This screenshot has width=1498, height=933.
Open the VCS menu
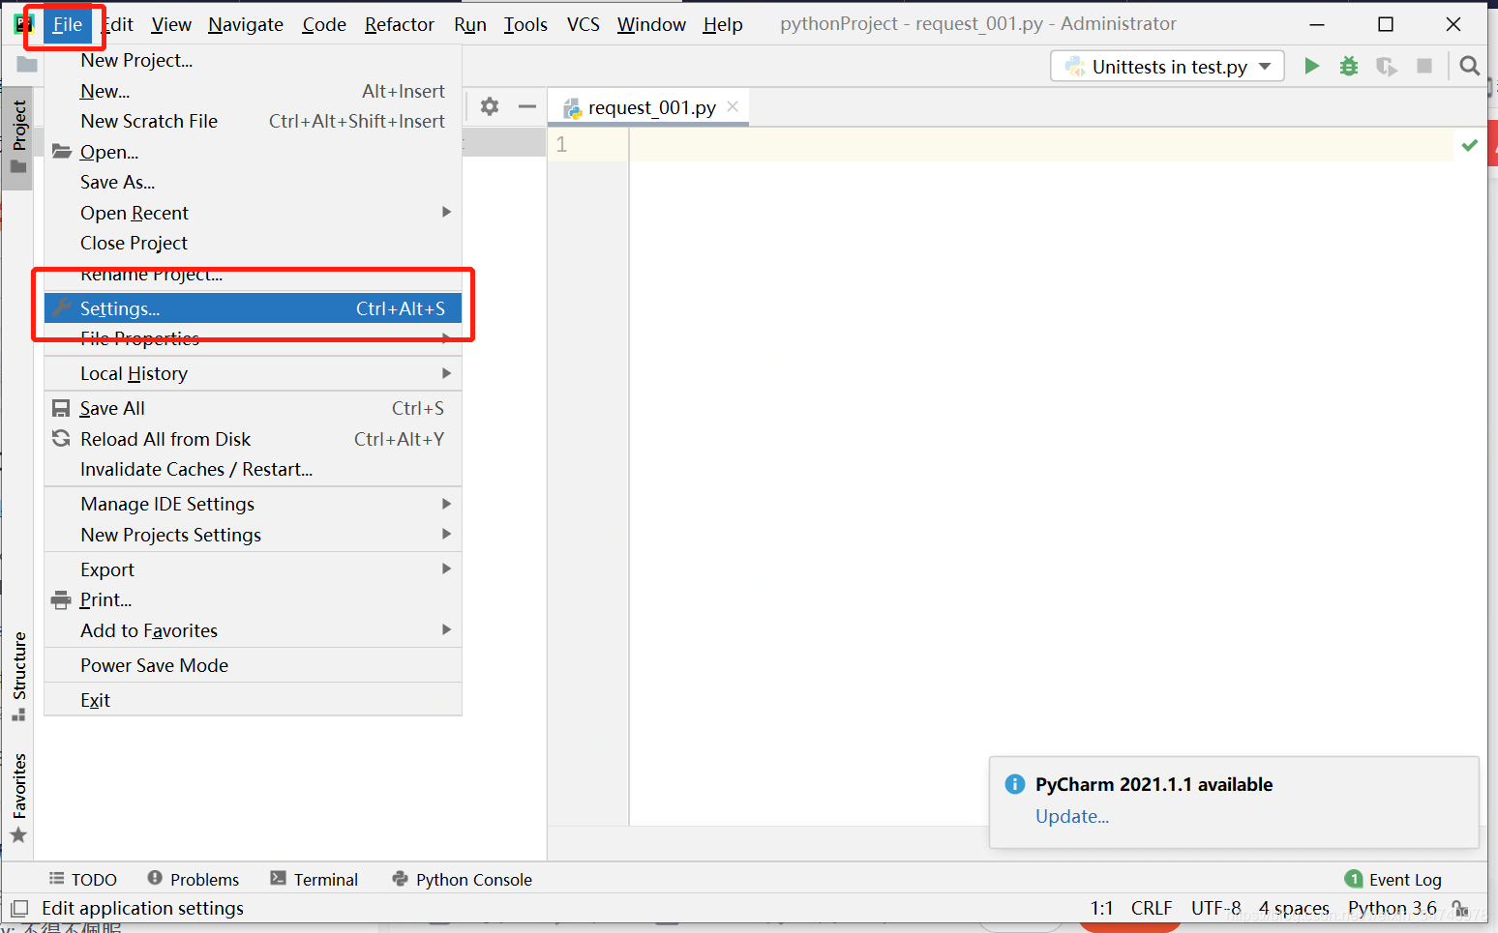click(x=584, y=24)
